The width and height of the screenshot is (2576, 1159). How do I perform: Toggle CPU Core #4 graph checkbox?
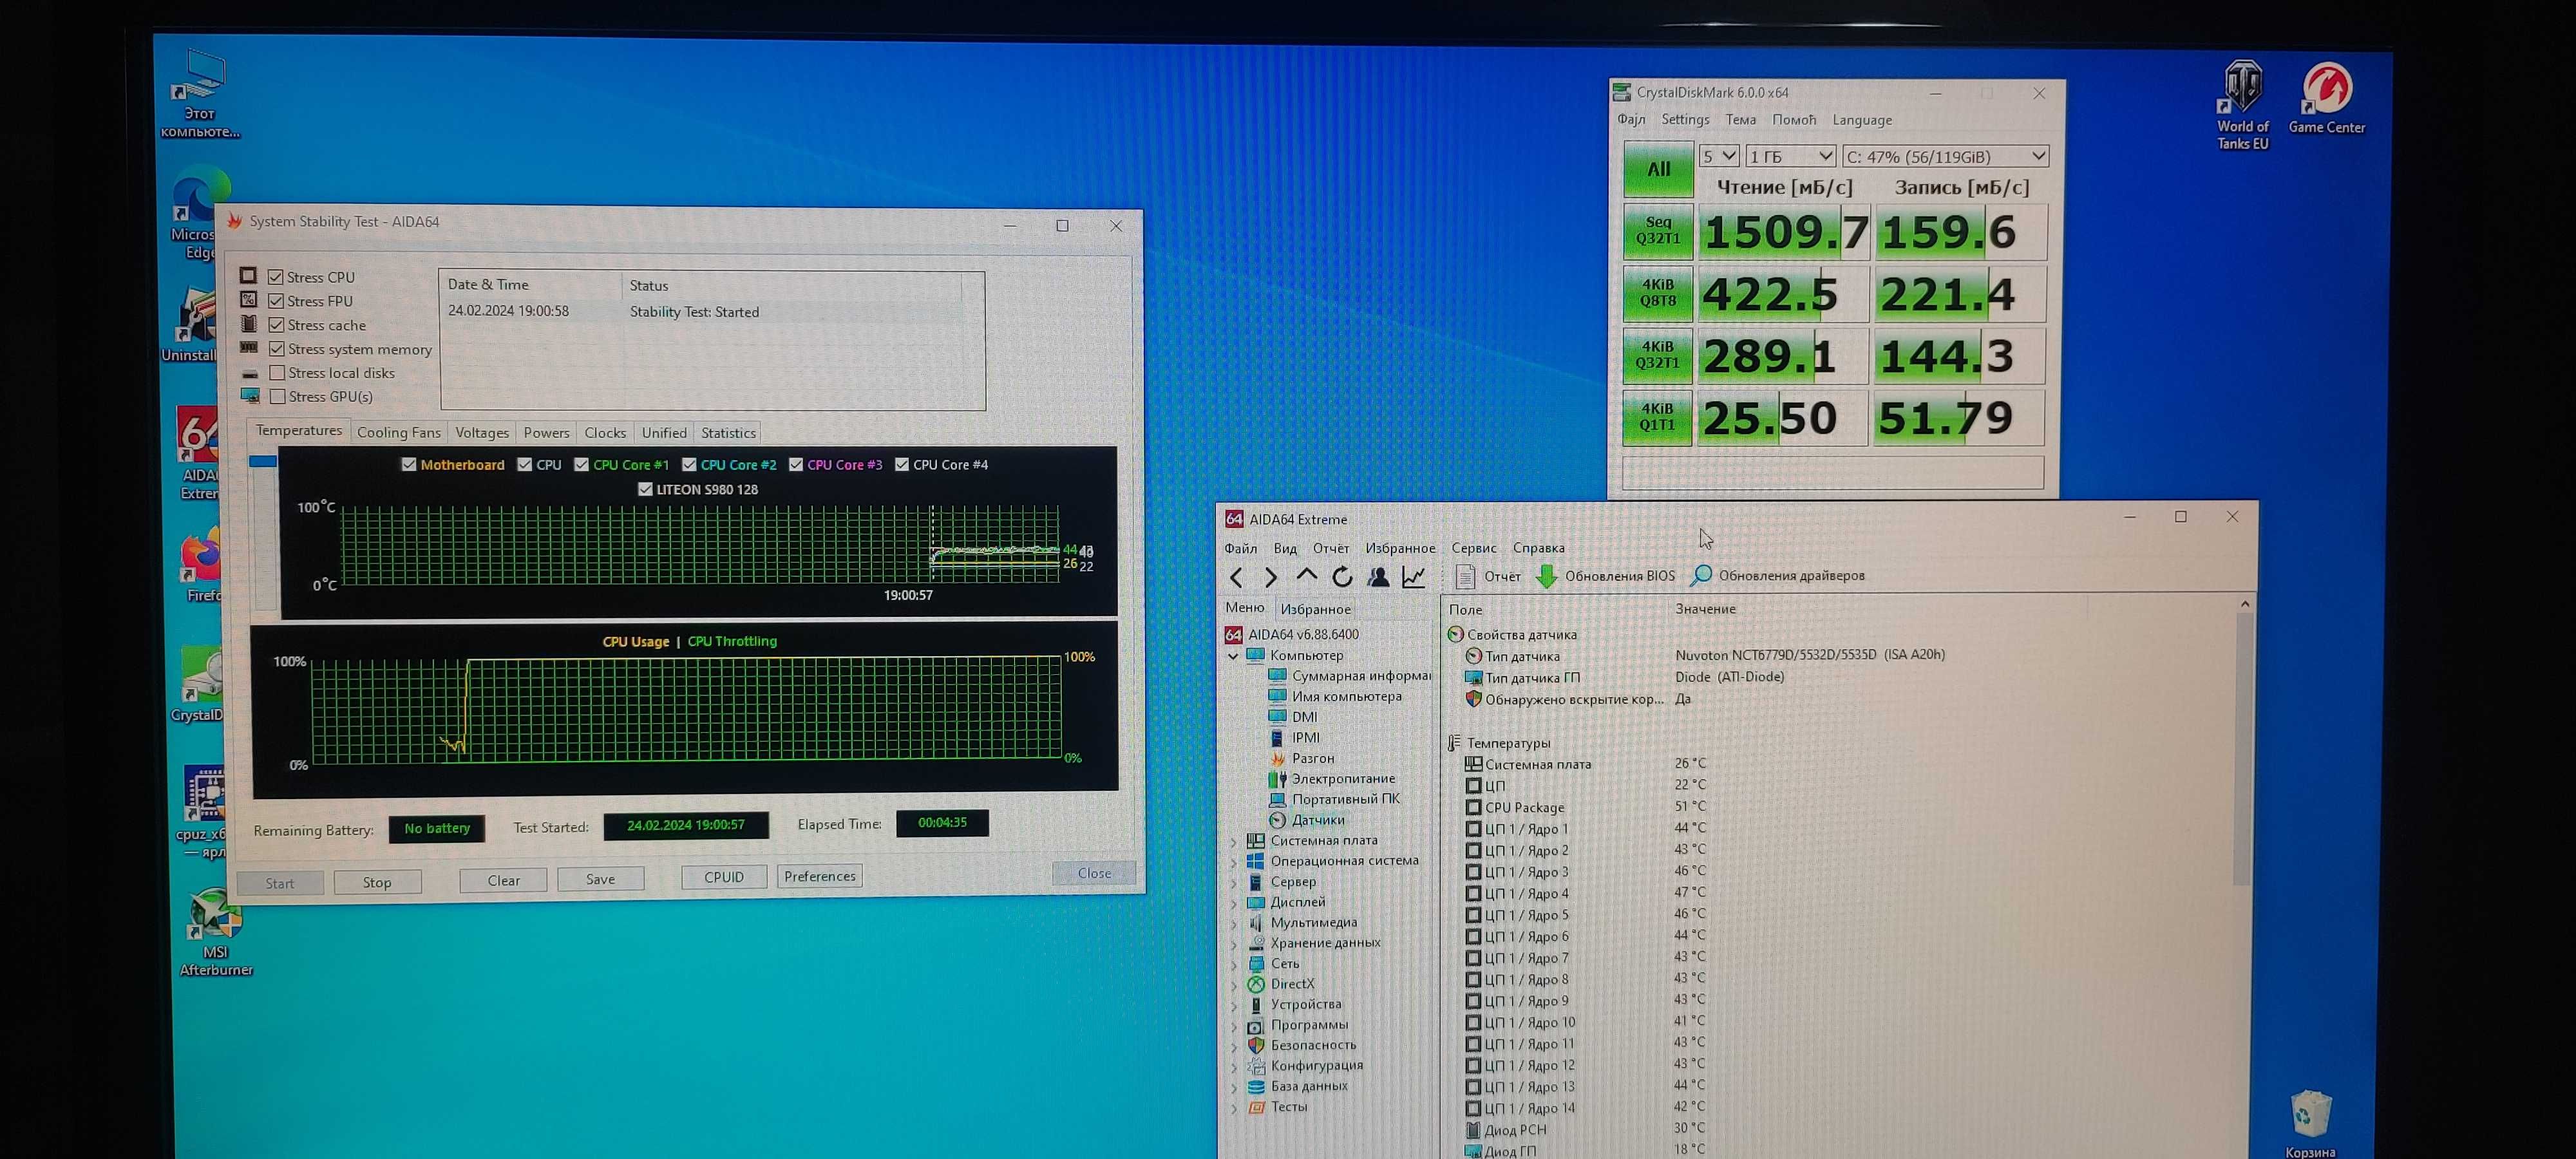click(902, 465)
